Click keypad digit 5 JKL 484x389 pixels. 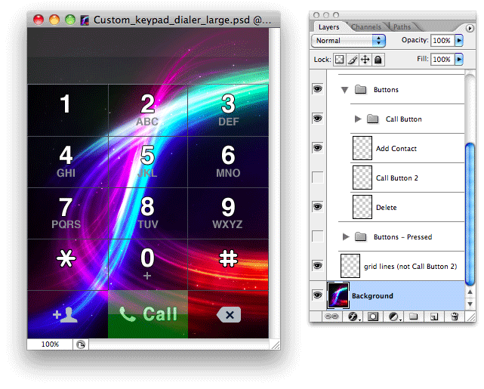[x=147, y=162]
